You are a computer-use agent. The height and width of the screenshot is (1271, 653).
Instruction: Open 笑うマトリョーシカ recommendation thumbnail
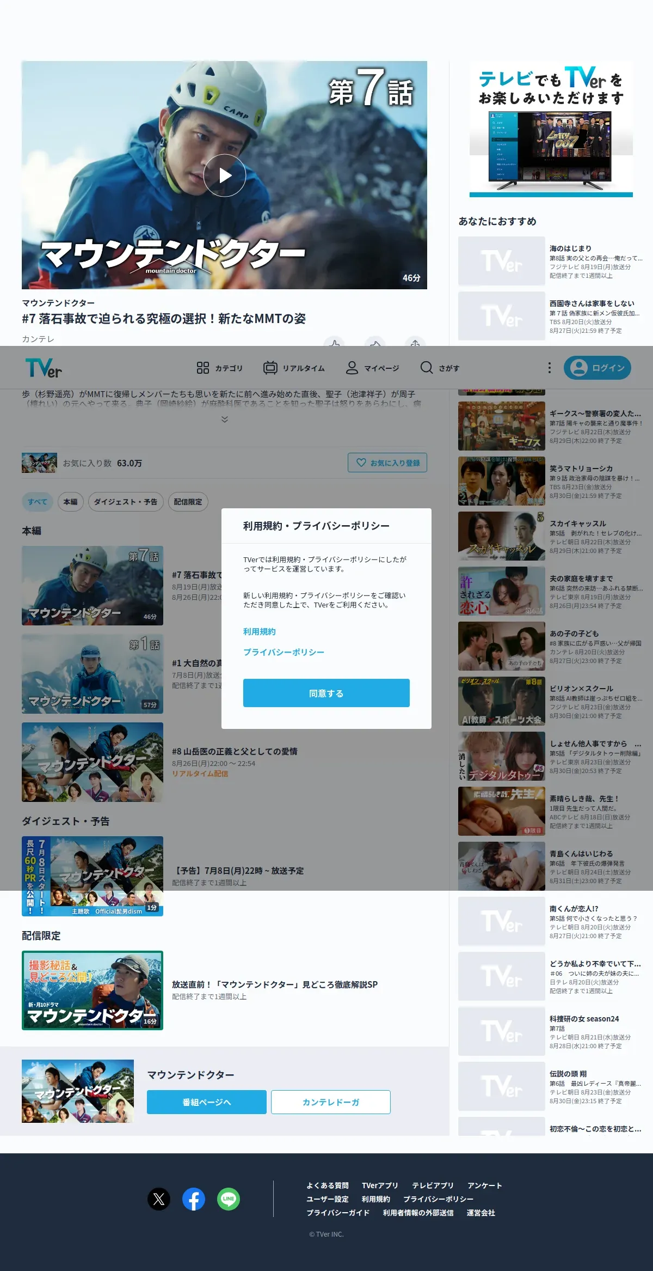point(502,481)
